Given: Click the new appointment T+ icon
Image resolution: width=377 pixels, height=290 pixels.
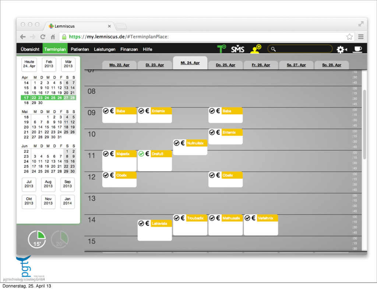Looking at the screenshot, I should tap(221, 49).
